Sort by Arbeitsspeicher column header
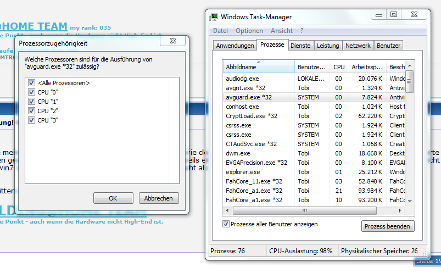Screen dimensions: 441x273 point(367,67)
